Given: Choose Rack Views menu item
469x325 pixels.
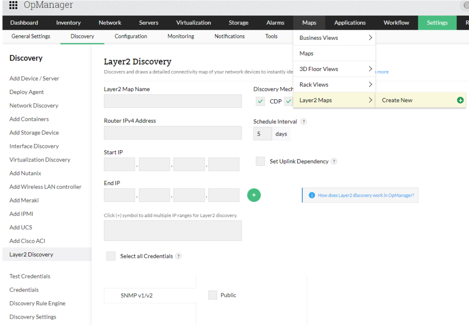Looking at the screenshot, I should pyautogui.click(x=334, y=84).
